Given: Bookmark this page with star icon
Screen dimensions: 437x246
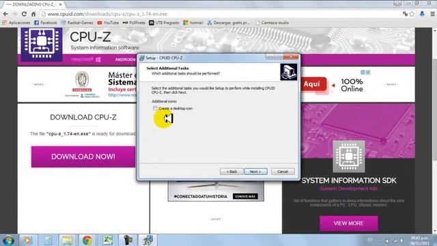Looking at the screenshot, I should coord(412,14).
